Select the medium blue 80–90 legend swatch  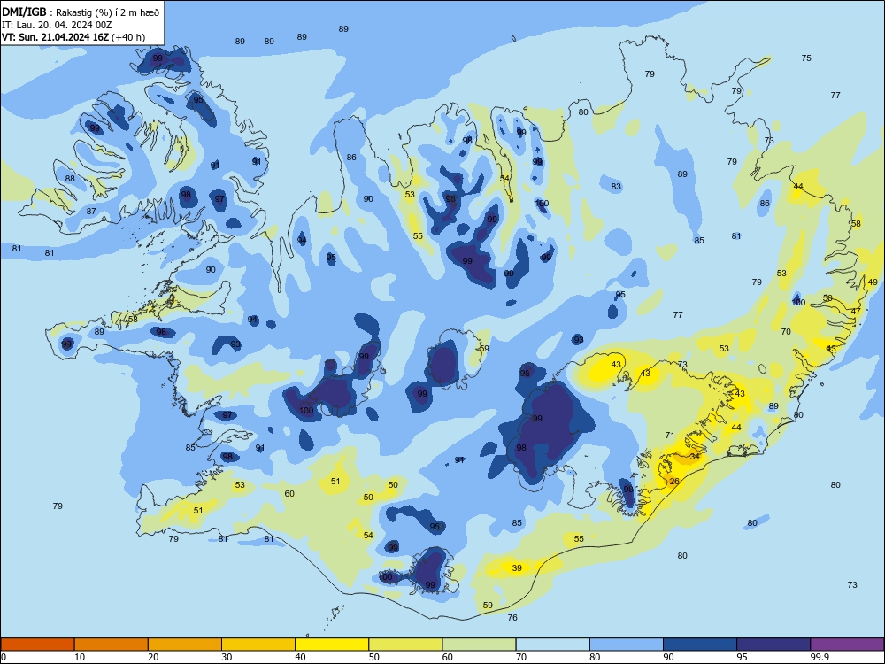point(627,645)
